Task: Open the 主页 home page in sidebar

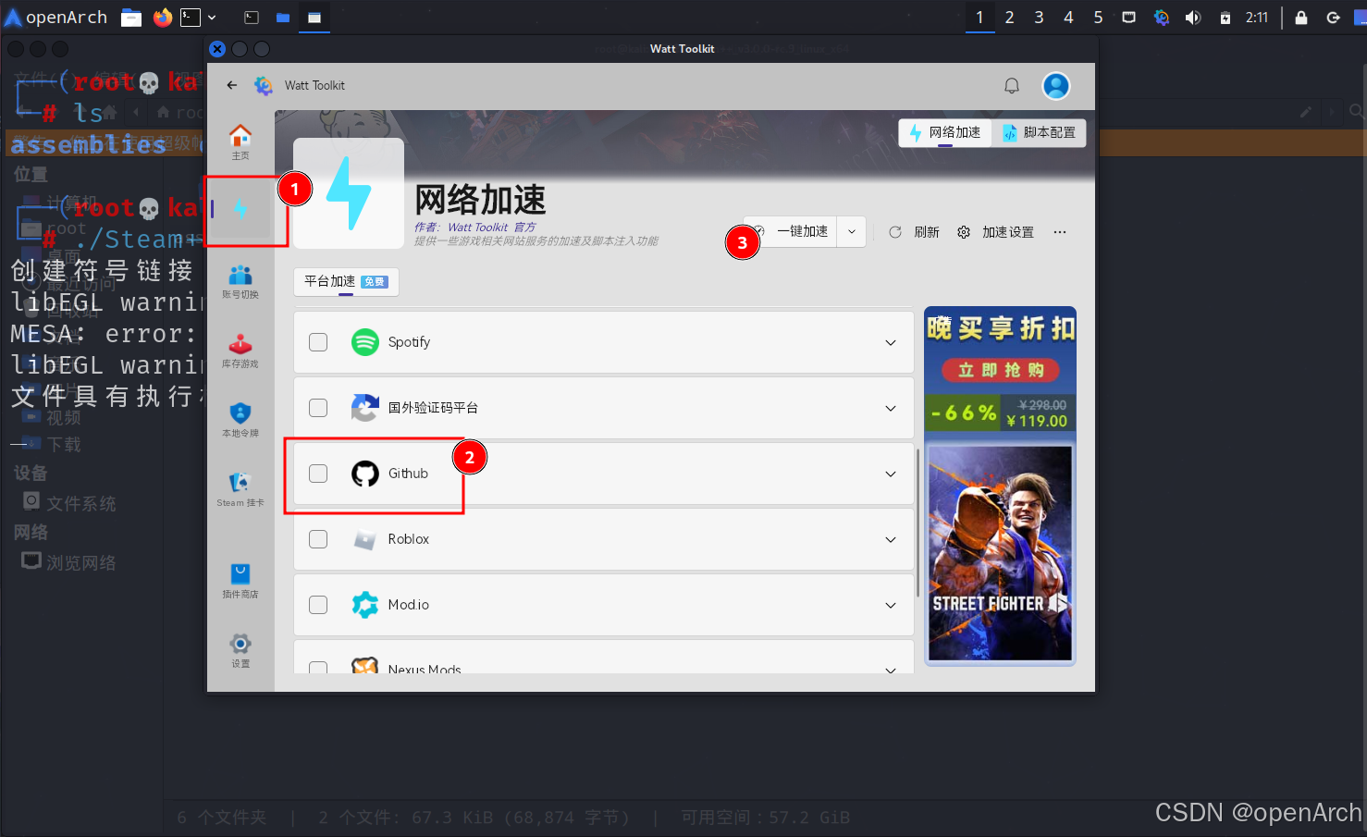Action: click(x=240, y=142)
